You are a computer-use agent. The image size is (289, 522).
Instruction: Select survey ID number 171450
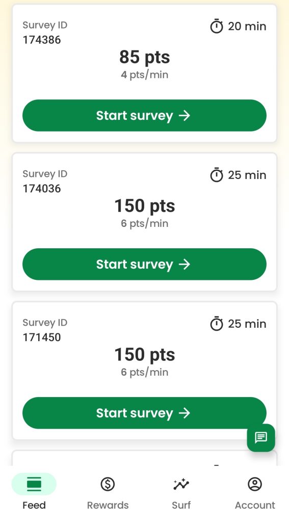tap(42, 337)
